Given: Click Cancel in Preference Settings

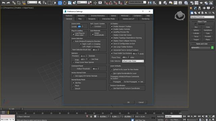Looking at the screenshot, I should tap(141, 102).
